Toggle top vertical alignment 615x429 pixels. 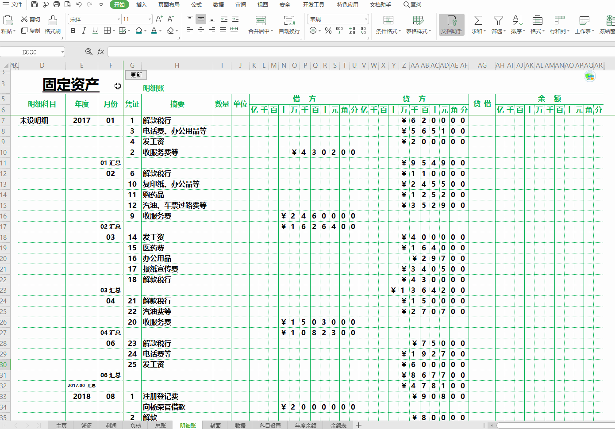[190, 19]
